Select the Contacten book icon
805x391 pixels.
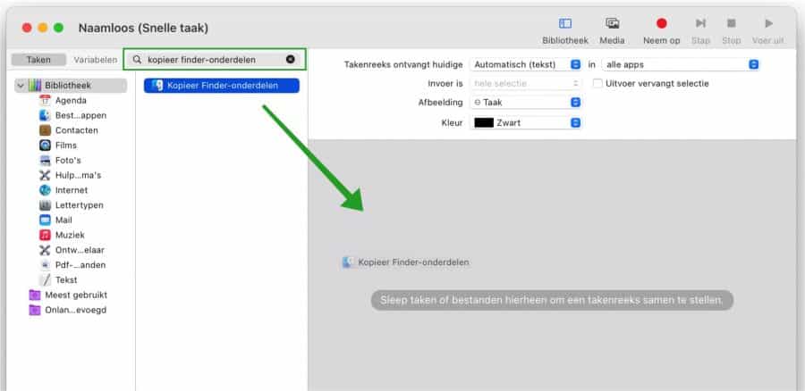coord(46,130)
